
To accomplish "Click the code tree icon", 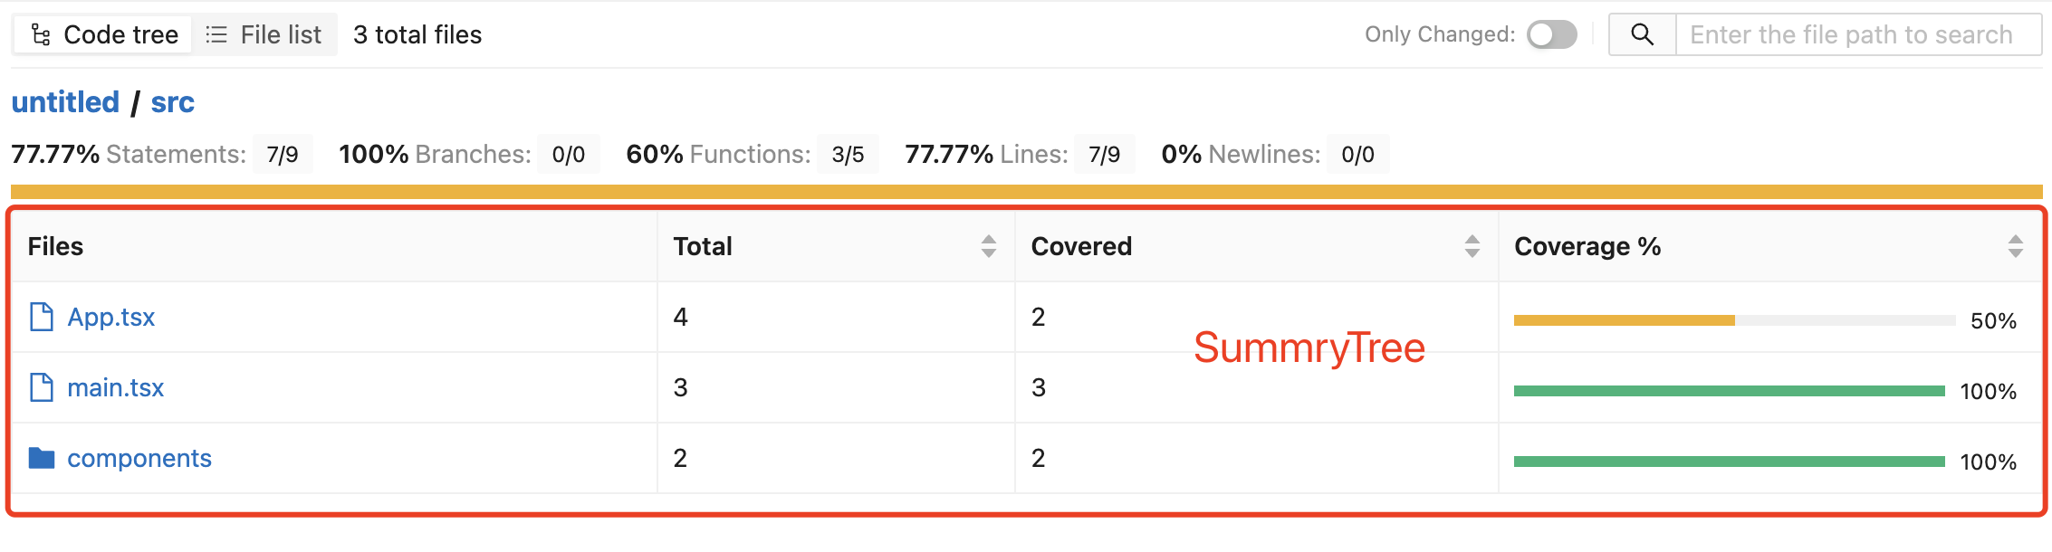I will click(x=41, y=35).
